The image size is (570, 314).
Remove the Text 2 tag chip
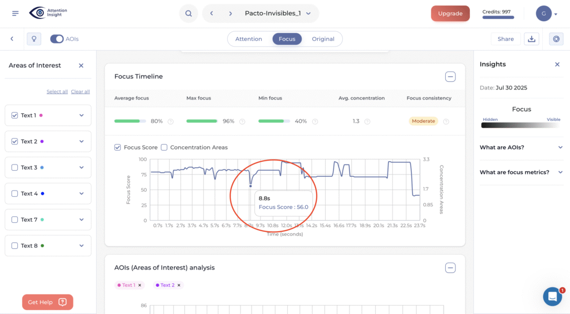[x=179, y=285]
